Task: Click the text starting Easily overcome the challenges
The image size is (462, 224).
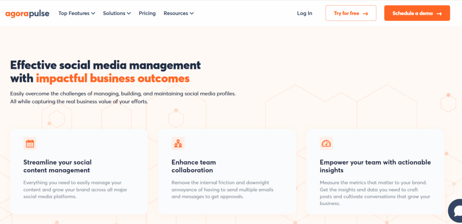Action: click(123, 94)
